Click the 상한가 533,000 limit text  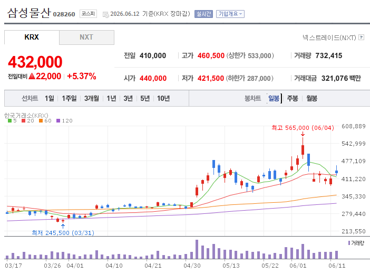[x=250, y=55]
